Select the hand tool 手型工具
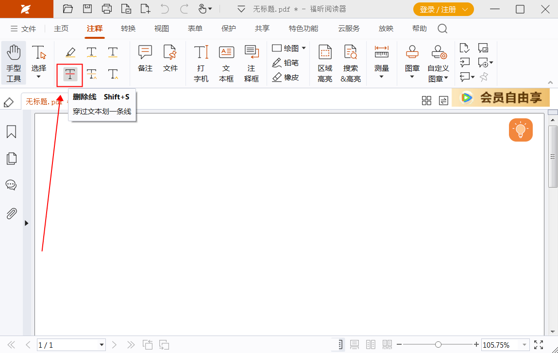The image size is (558, 353). (x=14, y=61)
